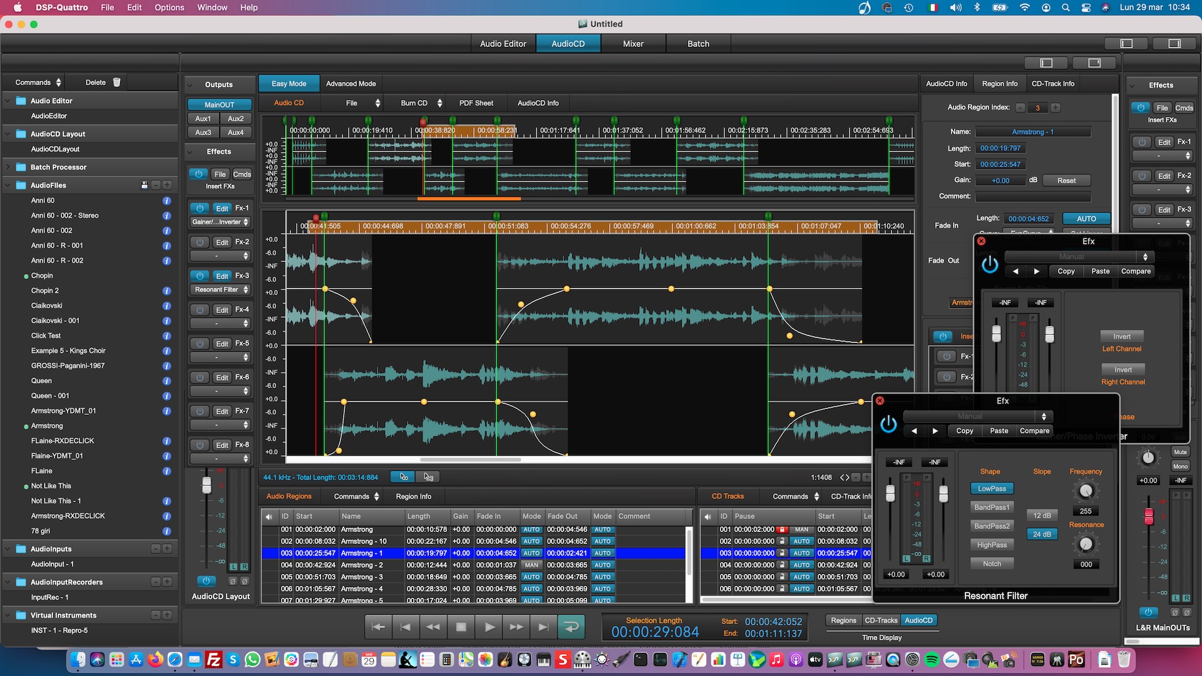Open Spotlight search in menu bar
This screenshot has width=1202, height=676.
pyautogui.click(x=1066, y=8)
